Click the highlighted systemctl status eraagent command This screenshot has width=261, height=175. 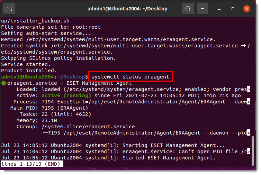click(130, 77)
